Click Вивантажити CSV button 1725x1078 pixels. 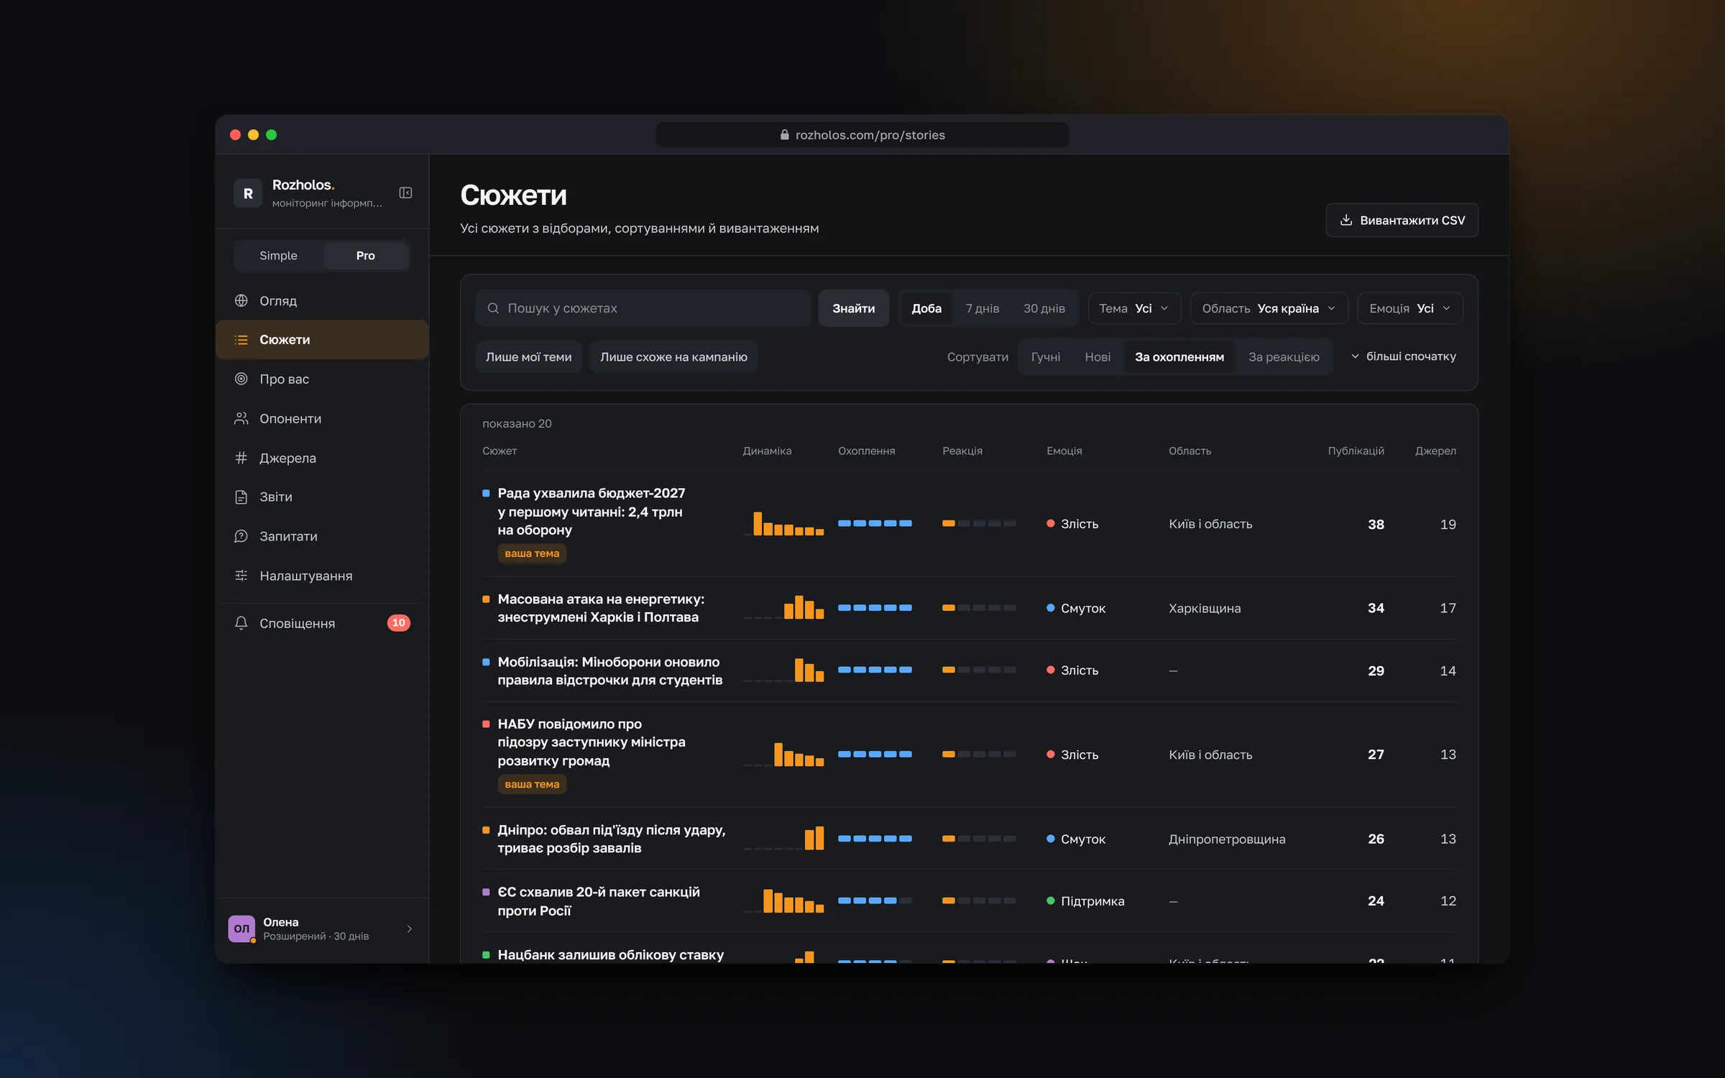click(x=1402, y=220)
